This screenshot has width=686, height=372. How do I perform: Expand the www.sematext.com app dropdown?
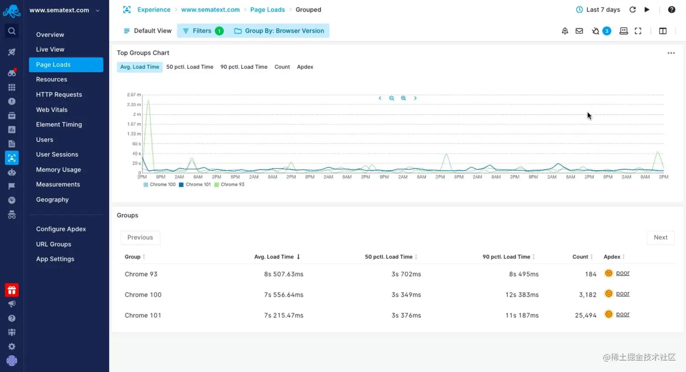point(64,10)
